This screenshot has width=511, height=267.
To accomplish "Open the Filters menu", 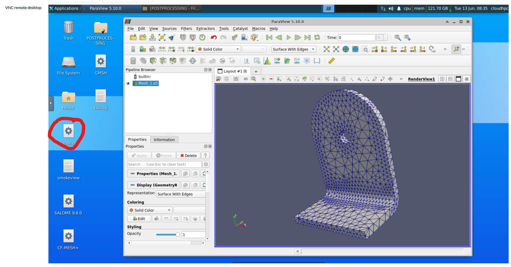I will point(186,28).
